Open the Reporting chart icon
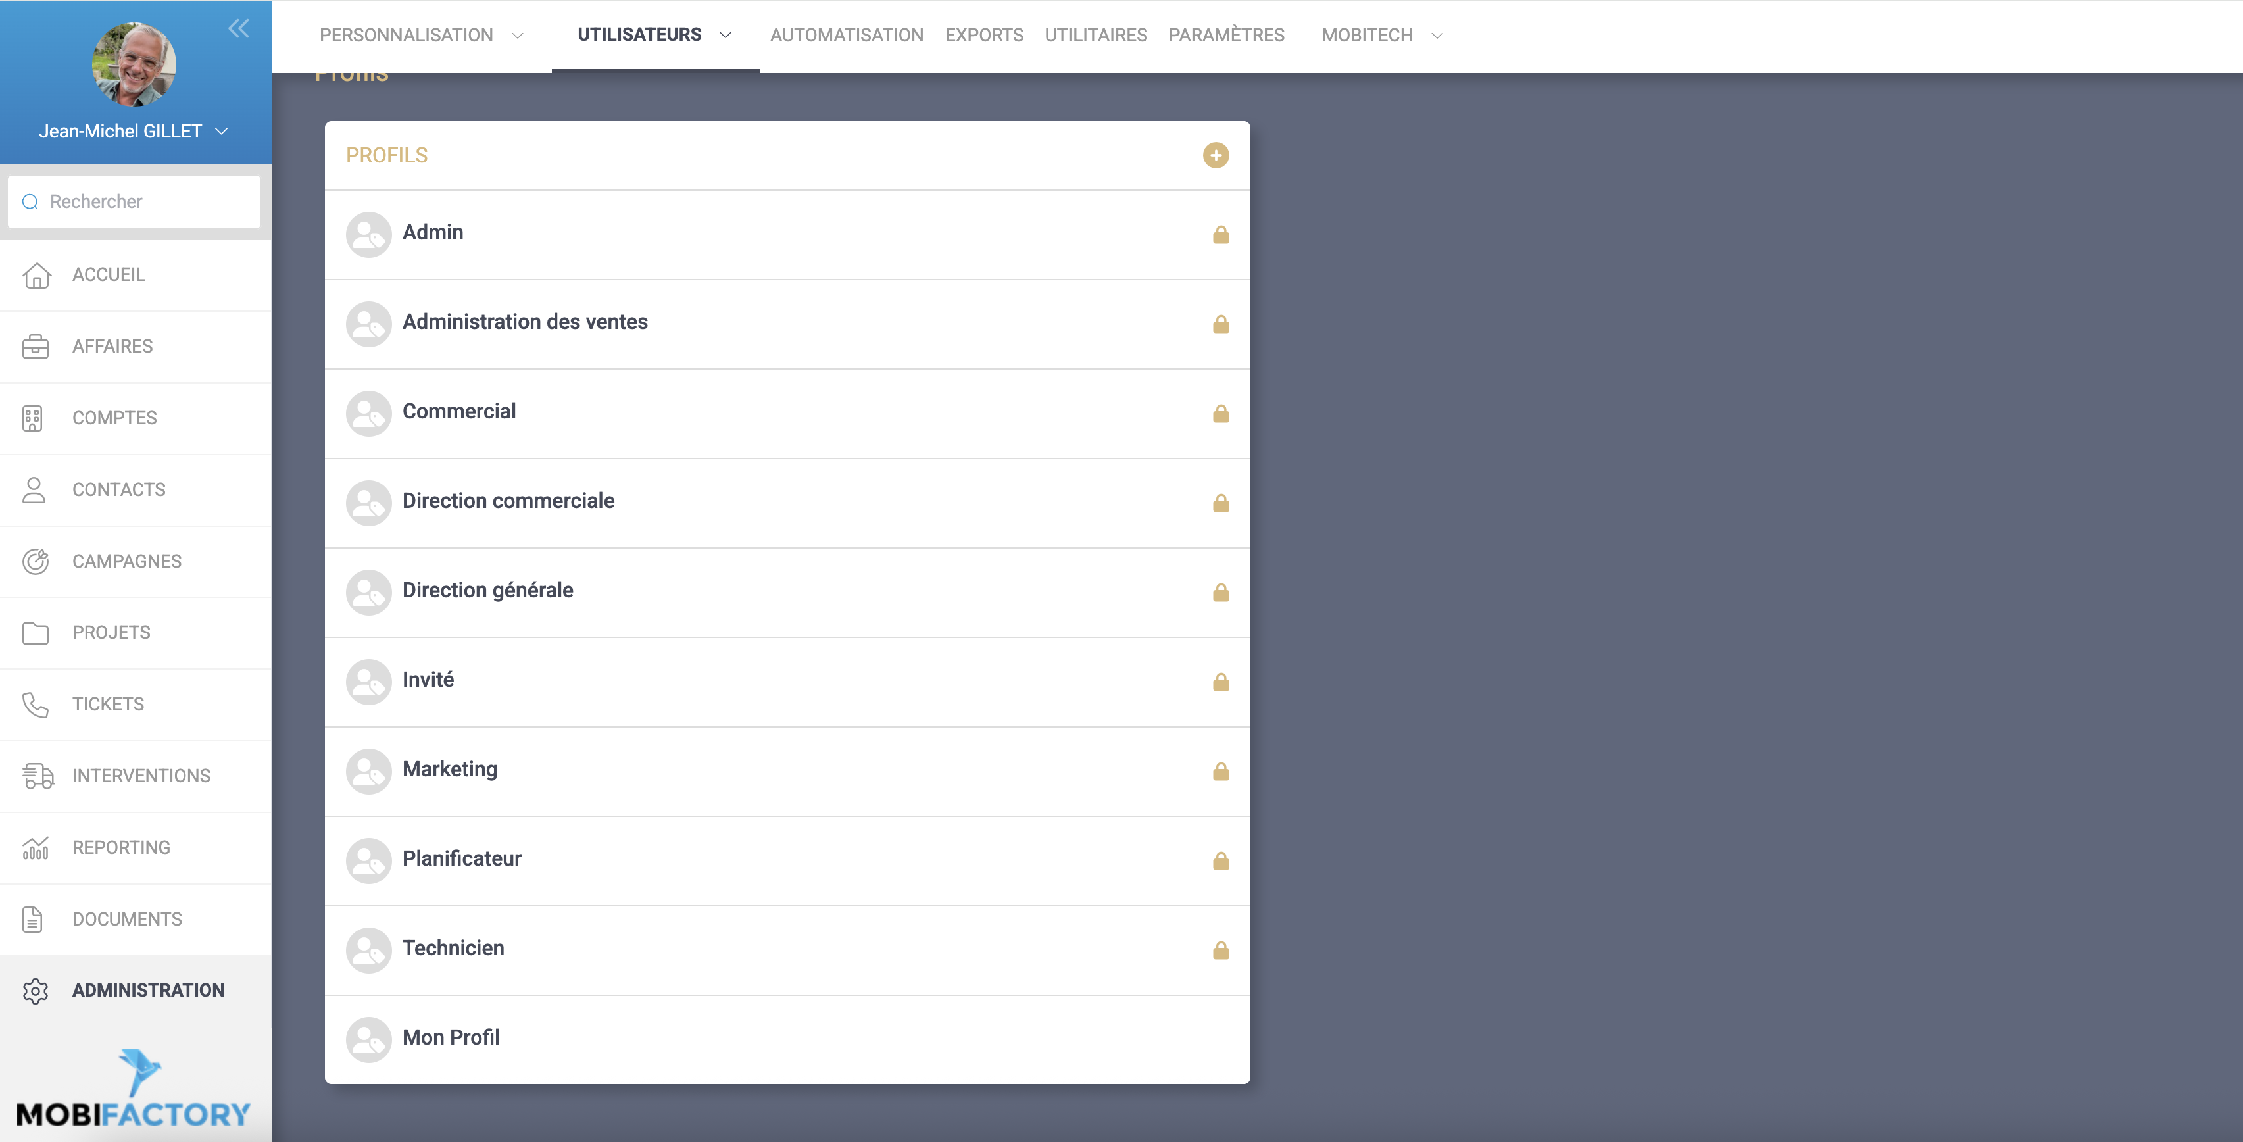2243x1142 pixels. click(35, 847)
